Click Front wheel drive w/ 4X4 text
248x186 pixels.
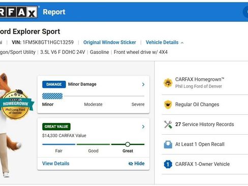pos(141,52)
